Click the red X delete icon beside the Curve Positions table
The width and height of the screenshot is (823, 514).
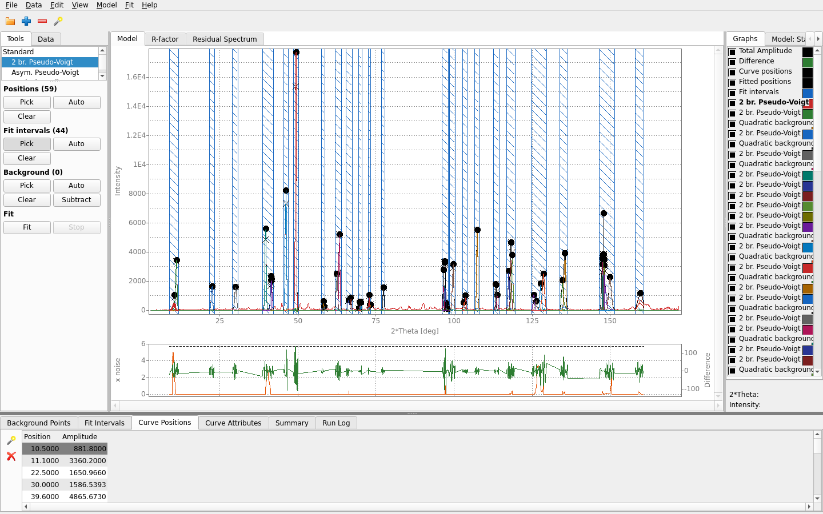click(x=11, y=456)
